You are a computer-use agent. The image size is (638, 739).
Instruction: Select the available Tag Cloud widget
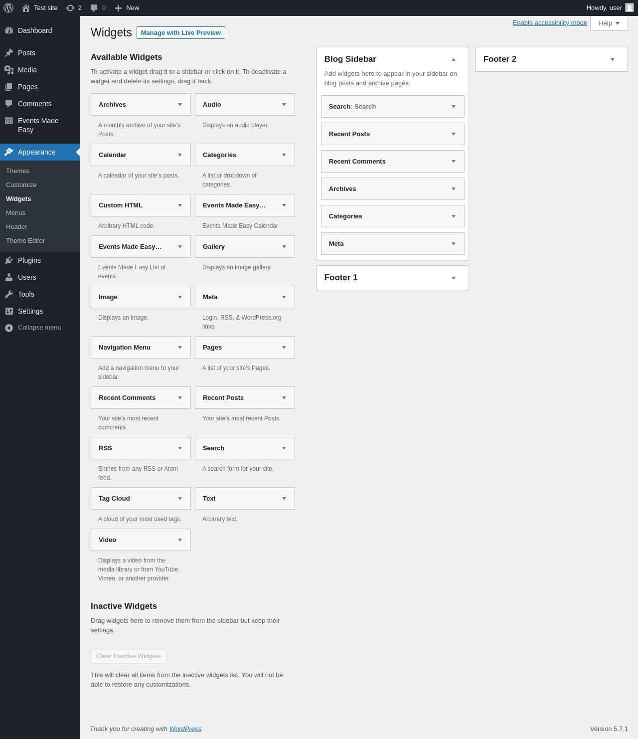(141, 499)
